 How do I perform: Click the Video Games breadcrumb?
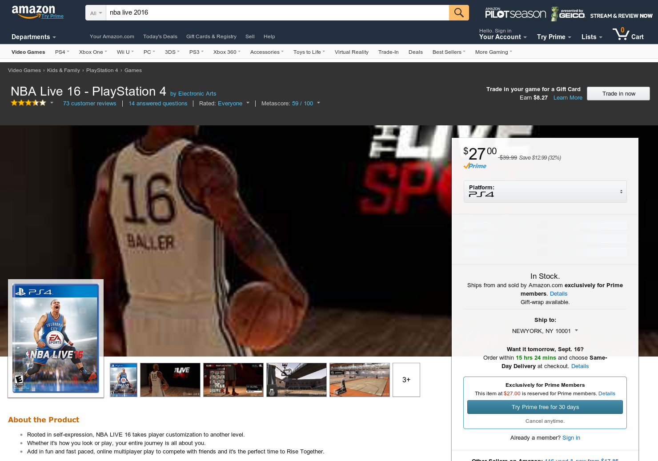coord(24,70)
